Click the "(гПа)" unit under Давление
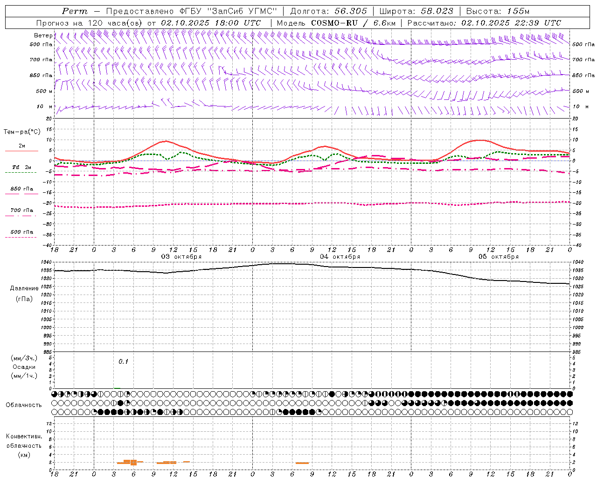 pyautogui.click(x=24, y=299)
